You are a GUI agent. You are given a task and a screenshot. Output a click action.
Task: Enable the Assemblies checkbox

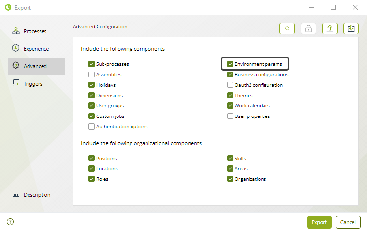91,74
